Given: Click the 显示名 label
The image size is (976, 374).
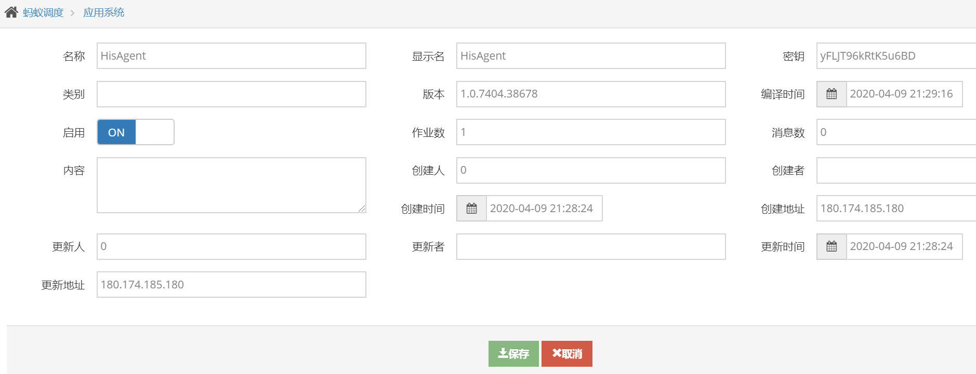Looking at the screenshot, I should click(x=428, y=56).
